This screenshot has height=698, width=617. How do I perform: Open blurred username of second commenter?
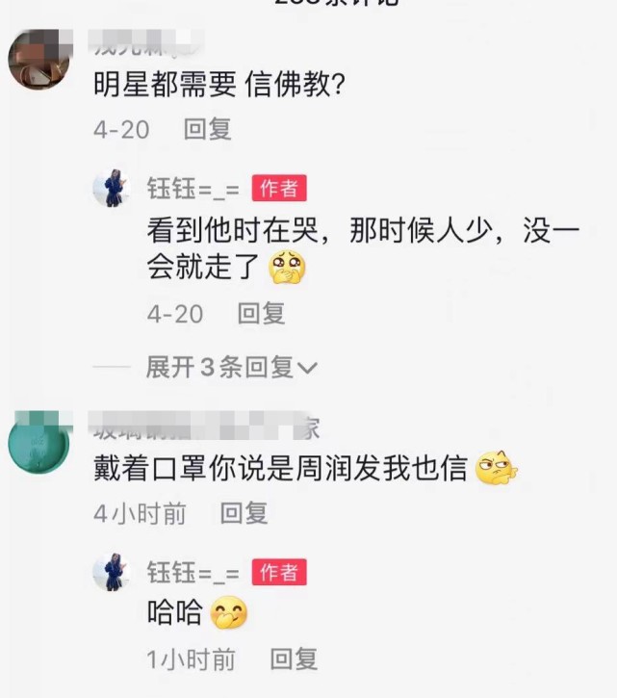coord(204,427)
